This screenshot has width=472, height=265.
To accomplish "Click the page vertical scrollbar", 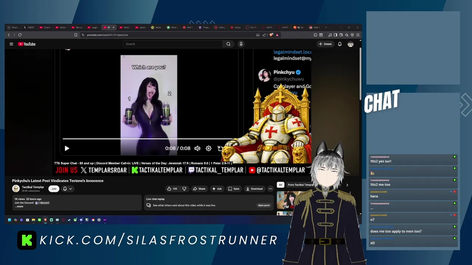I will (360, 74).
